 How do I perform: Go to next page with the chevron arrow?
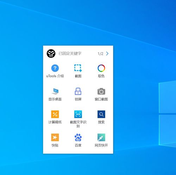click(107, 54)
